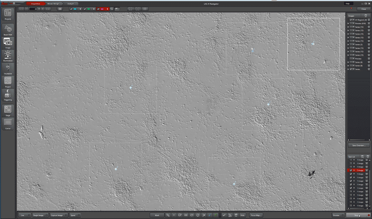
Task: Zoom out with the minus button
Action: point(26,9)
